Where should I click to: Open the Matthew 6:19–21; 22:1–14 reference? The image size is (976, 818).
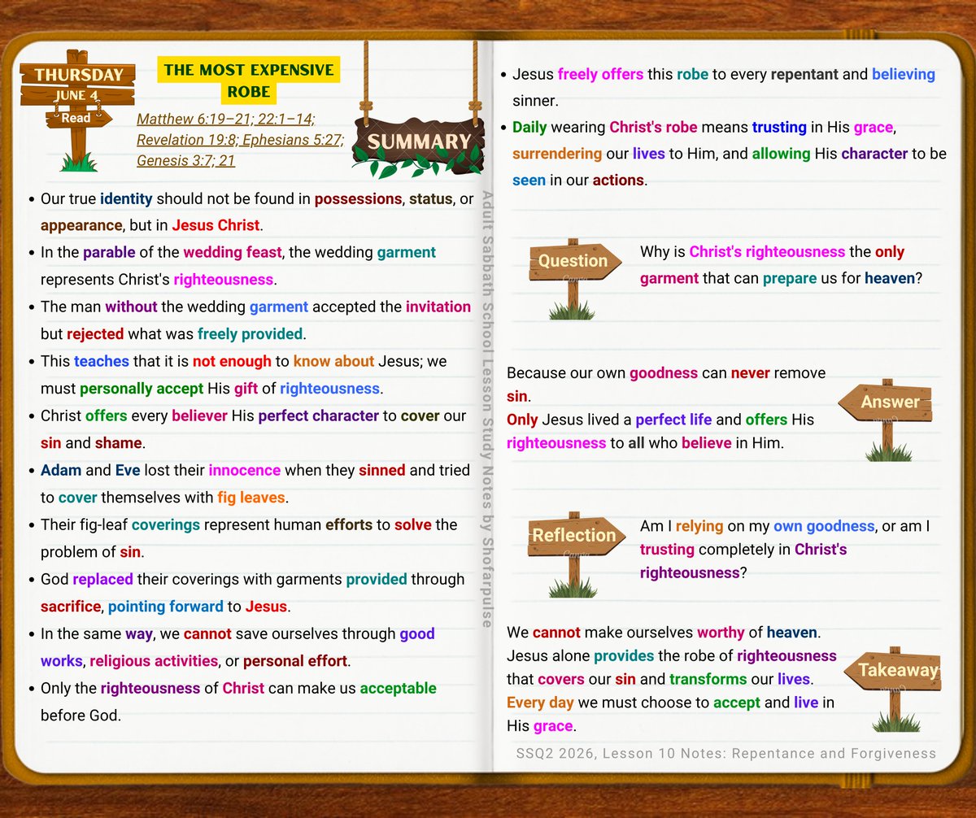click(x=226, y=120)
